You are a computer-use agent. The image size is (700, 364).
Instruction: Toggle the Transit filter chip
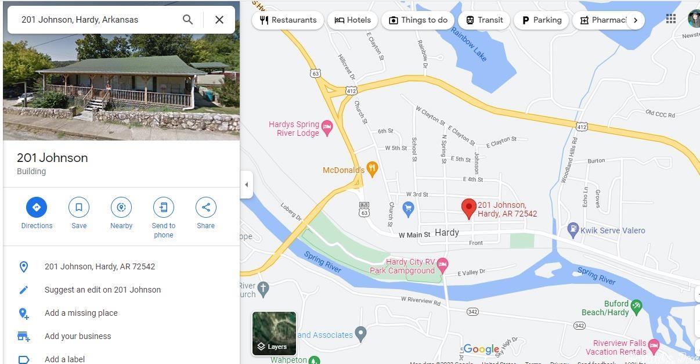(x=484, y=20)
